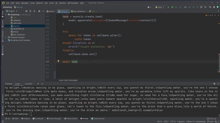
Task: Open the Event Log
Action: coord(211,119)
